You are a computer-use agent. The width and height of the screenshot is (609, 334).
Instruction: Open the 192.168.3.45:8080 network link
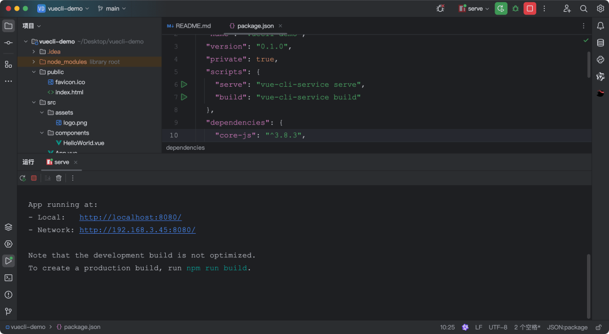(138, 230)
